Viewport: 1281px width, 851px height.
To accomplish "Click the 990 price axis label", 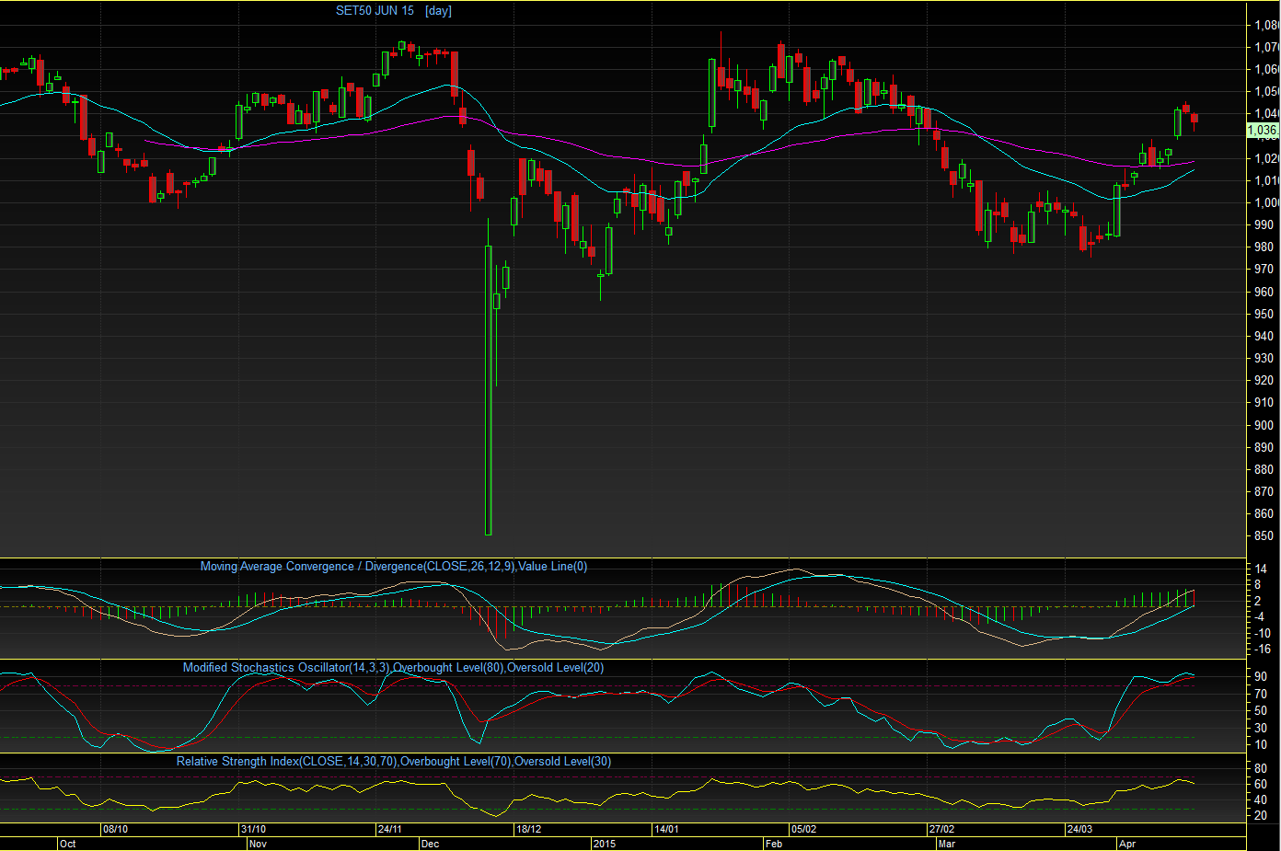I will (x=1264, y=224).
